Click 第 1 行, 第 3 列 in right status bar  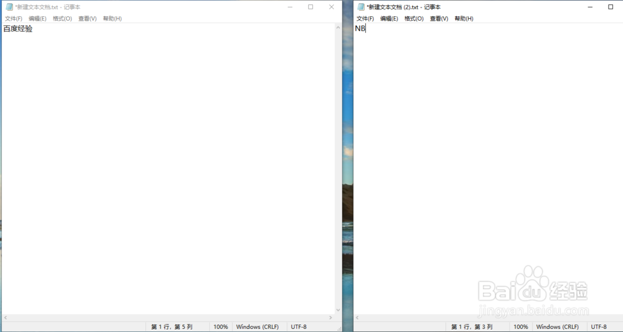[472, 327]
